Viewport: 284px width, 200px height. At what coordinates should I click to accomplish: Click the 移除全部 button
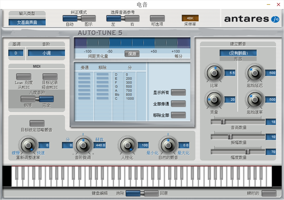tap(178, 115)
